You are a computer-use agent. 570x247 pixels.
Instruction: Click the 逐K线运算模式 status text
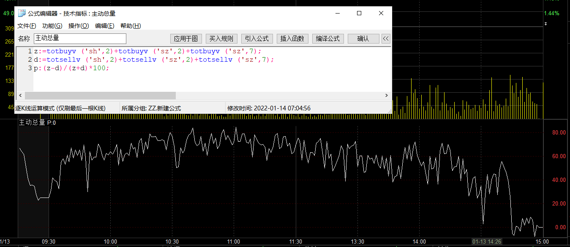tap(61, 108)
